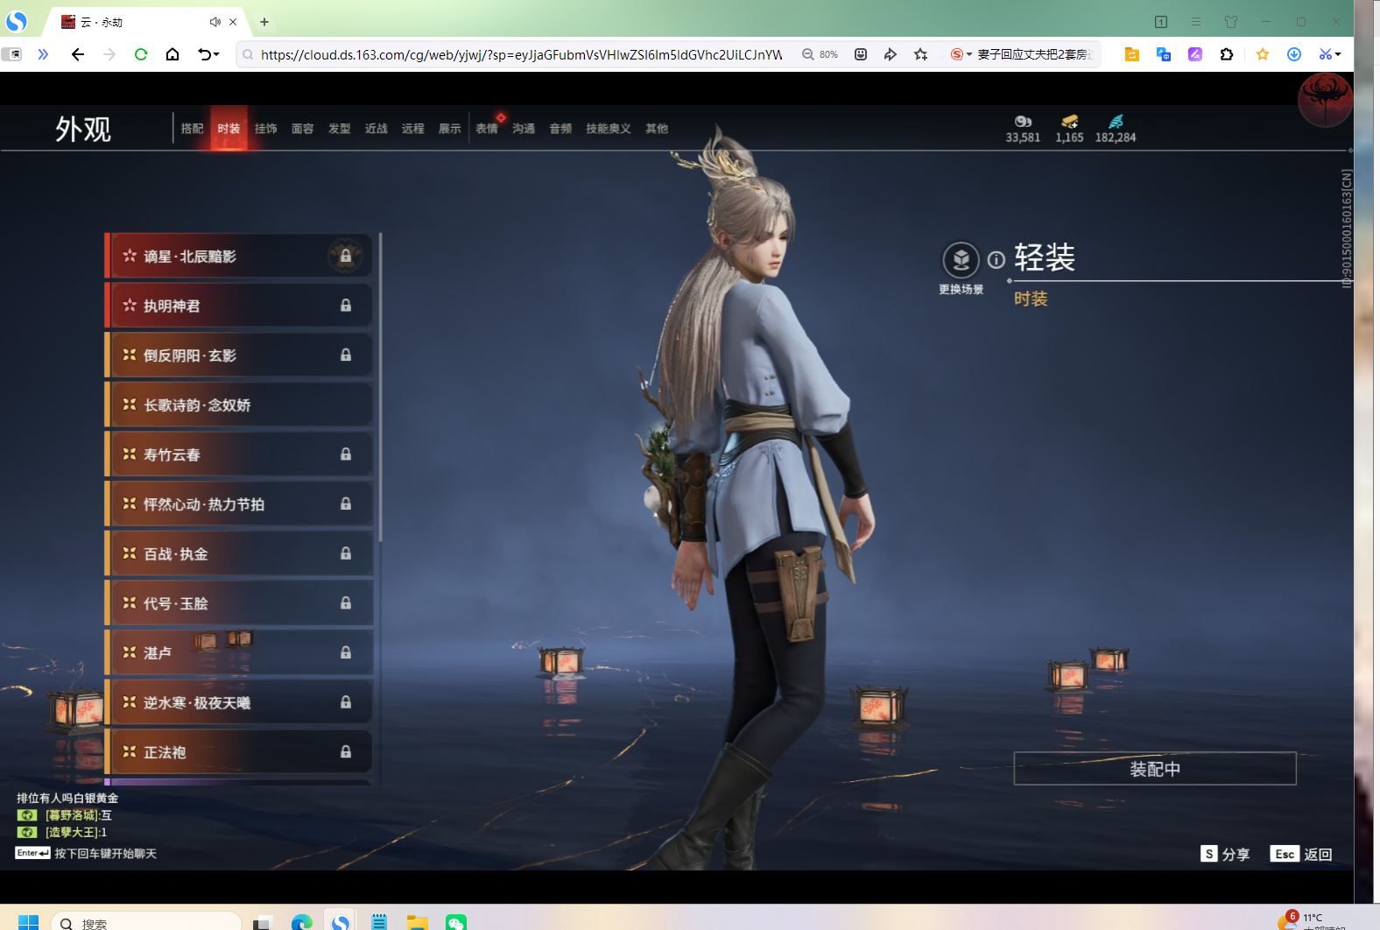Go back with the browser arrow
The height and width of the screenshot is (930, 1380).
point(78,54)
